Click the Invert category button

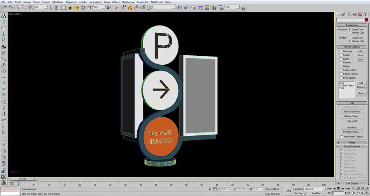pyautogui.click(x=361, y=59)
